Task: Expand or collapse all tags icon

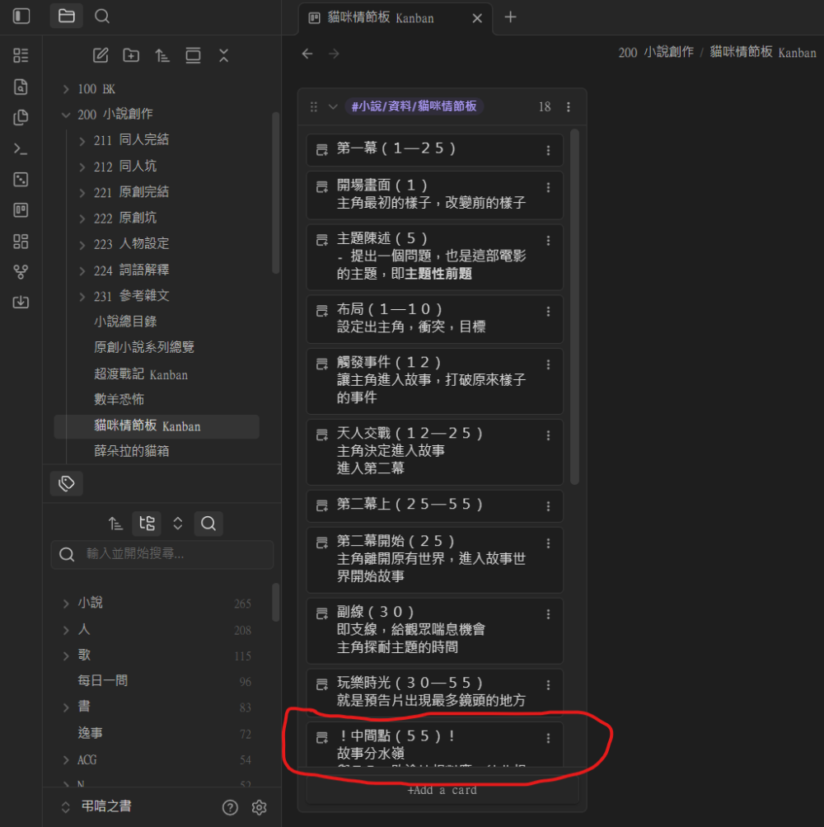Action: click(x=178, y=524)
